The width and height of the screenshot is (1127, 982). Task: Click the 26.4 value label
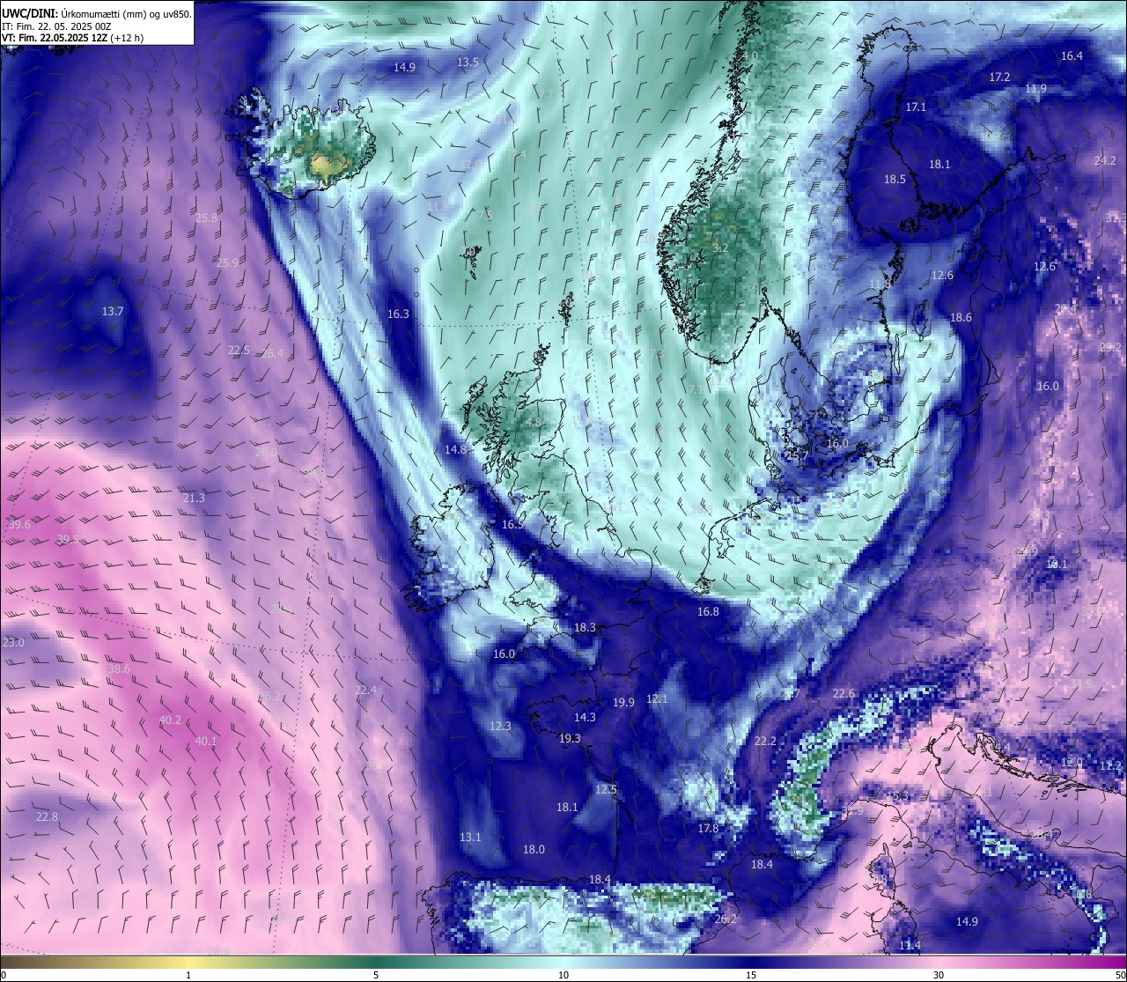[273, 354]
